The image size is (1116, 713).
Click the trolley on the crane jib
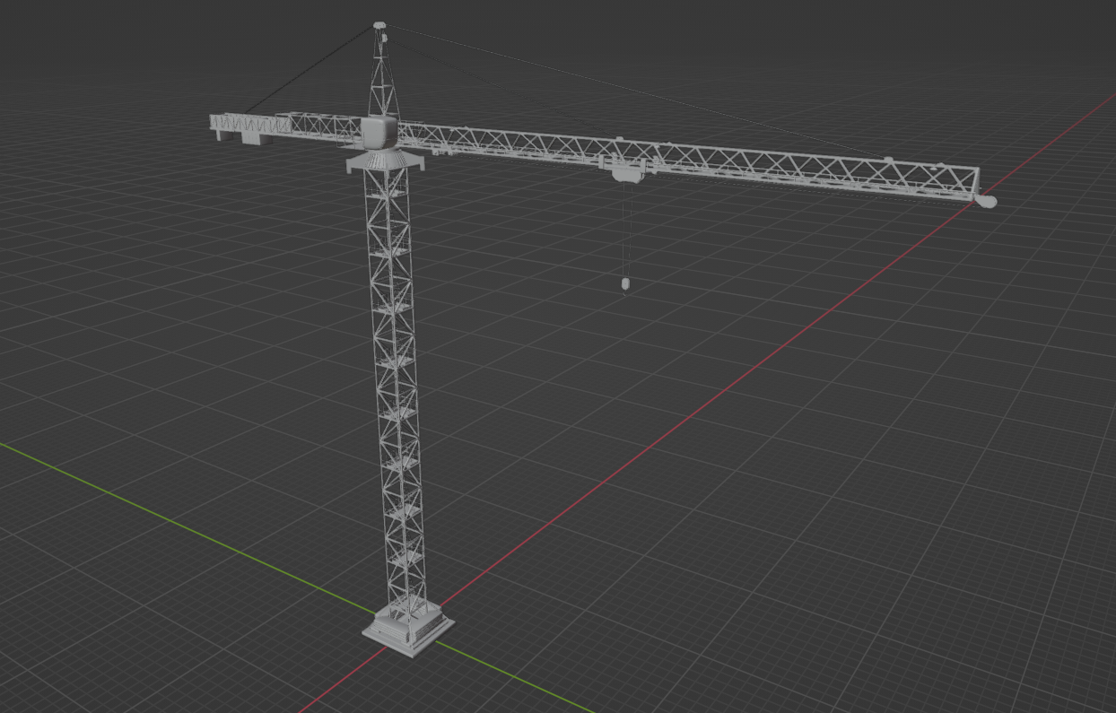click(628, 169)
